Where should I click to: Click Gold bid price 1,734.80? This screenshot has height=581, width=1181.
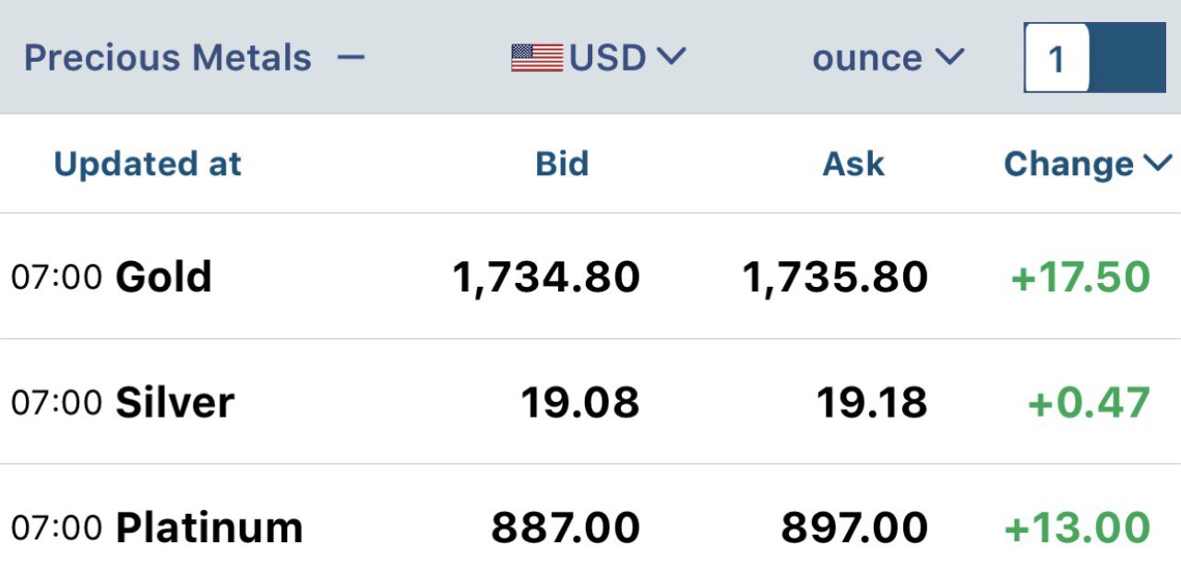(546, 277)
